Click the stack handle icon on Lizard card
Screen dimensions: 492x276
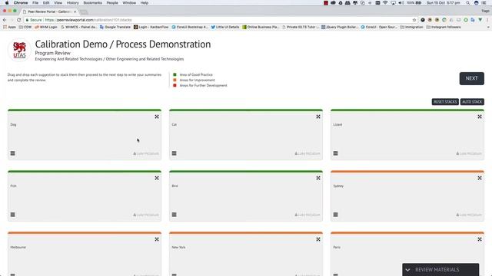point(335,153)
